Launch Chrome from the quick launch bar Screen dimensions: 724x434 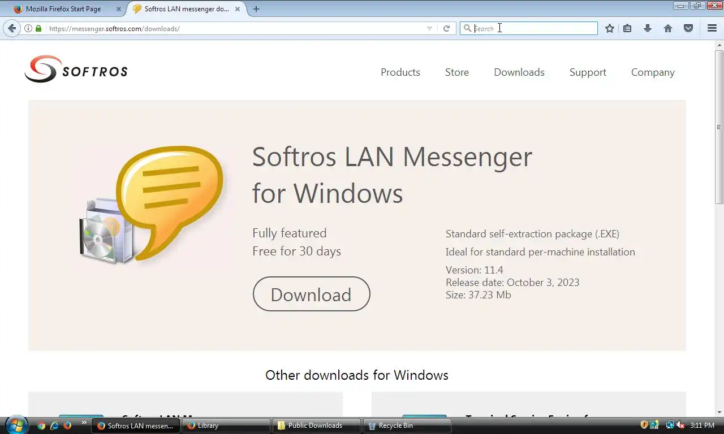pos(41,426)
